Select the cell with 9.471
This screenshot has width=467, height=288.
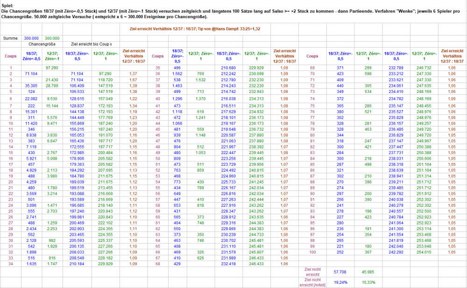pyautogui.click(x=52, y=123)
